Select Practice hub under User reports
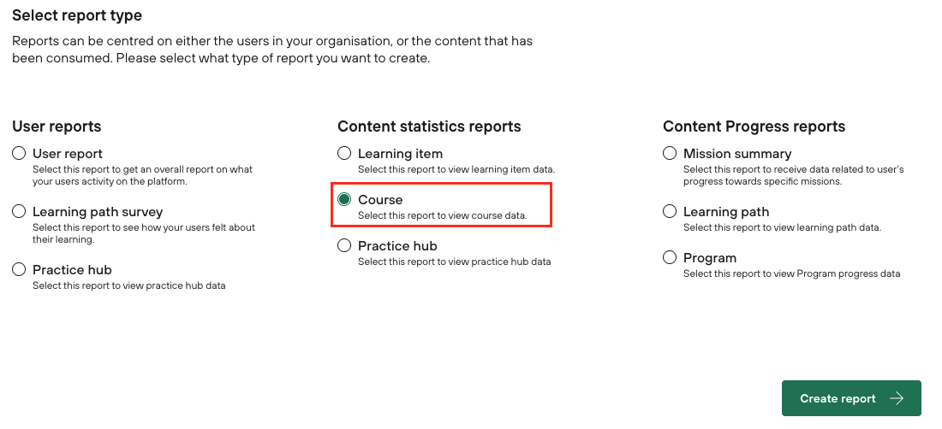942x429 pixels. click(19, 270)
